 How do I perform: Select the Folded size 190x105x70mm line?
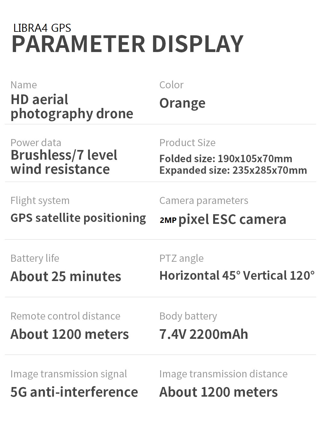pyautogui.click(x=226, y=159)
